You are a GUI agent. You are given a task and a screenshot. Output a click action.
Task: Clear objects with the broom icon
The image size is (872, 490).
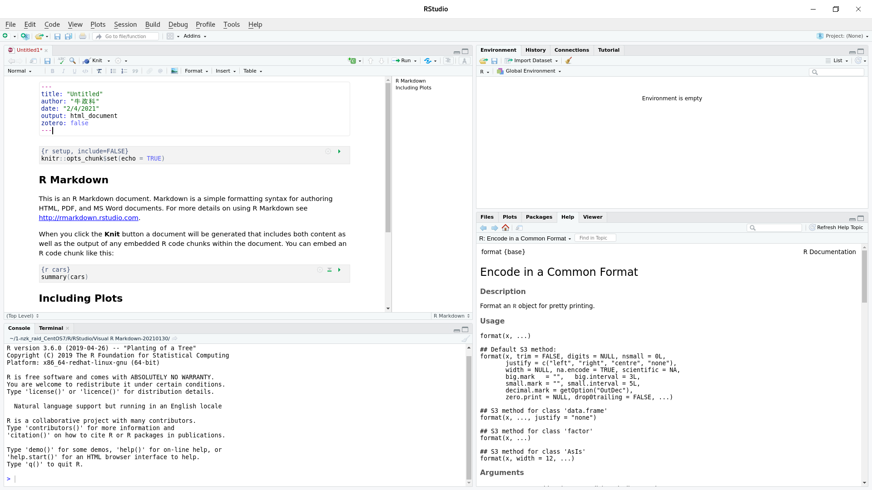point(569,60)
